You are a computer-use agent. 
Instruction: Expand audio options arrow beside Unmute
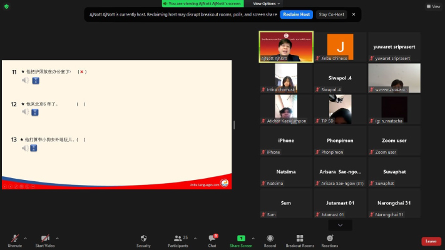tap(25, 238)
